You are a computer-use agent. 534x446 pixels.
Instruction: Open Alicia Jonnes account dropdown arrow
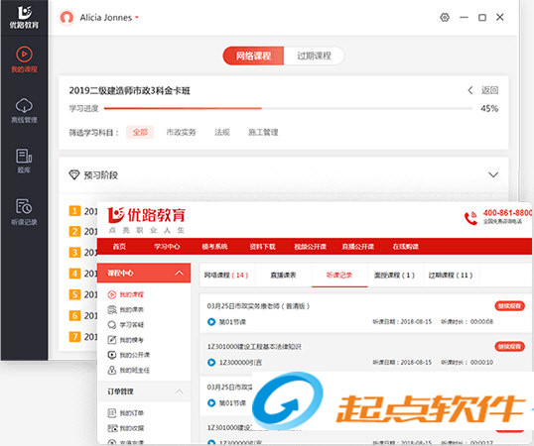point(137,17)
